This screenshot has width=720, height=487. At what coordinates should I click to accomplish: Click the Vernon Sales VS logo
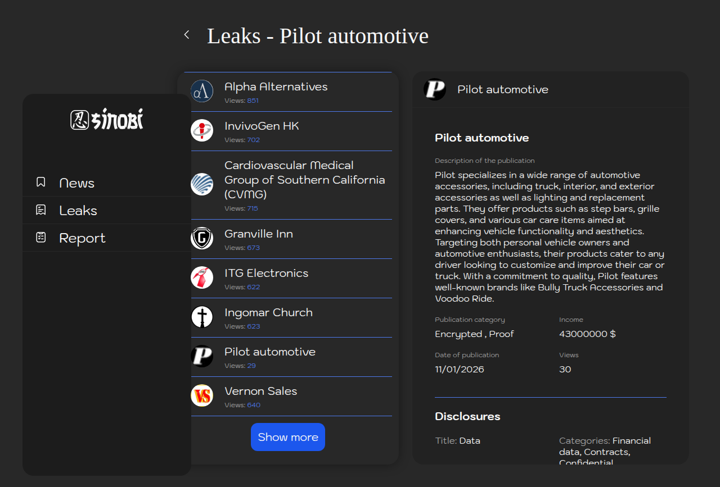click(202, 395)
